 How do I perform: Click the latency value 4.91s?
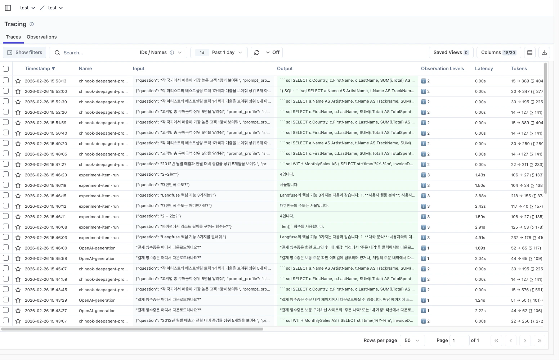480,238
